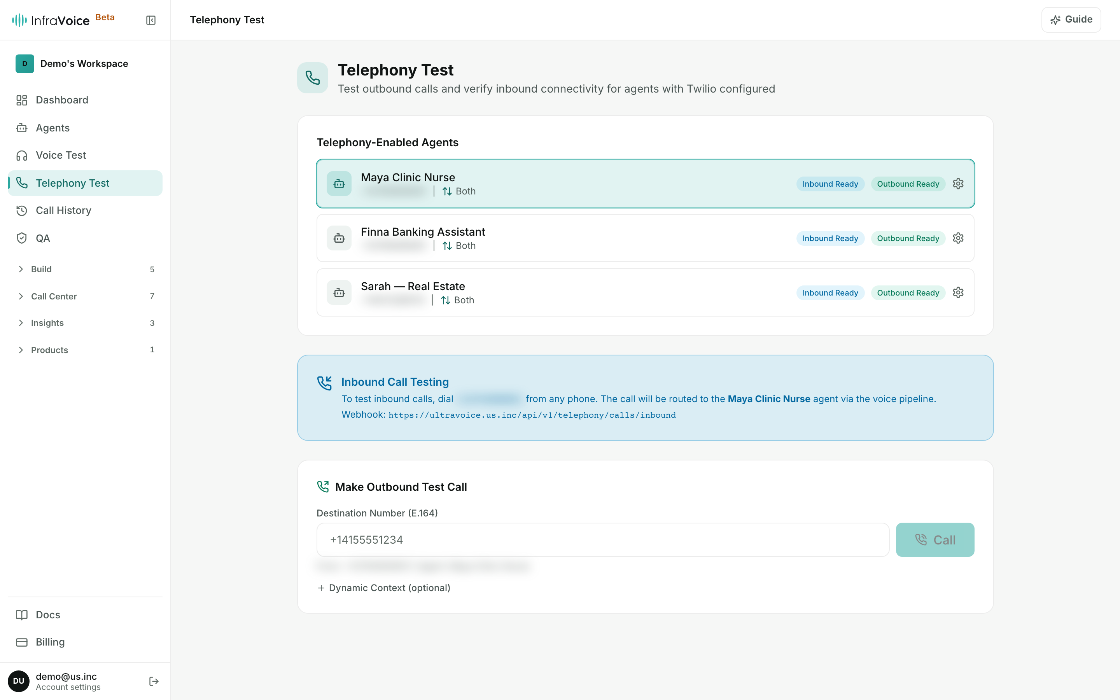This screenshot has height=700, width=1120.
Task: Open the Guide button
Action: (1071, 20)
